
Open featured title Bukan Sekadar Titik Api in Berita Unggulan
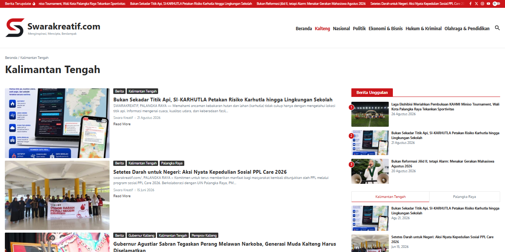pyautogui.click(x=445, y=135)
